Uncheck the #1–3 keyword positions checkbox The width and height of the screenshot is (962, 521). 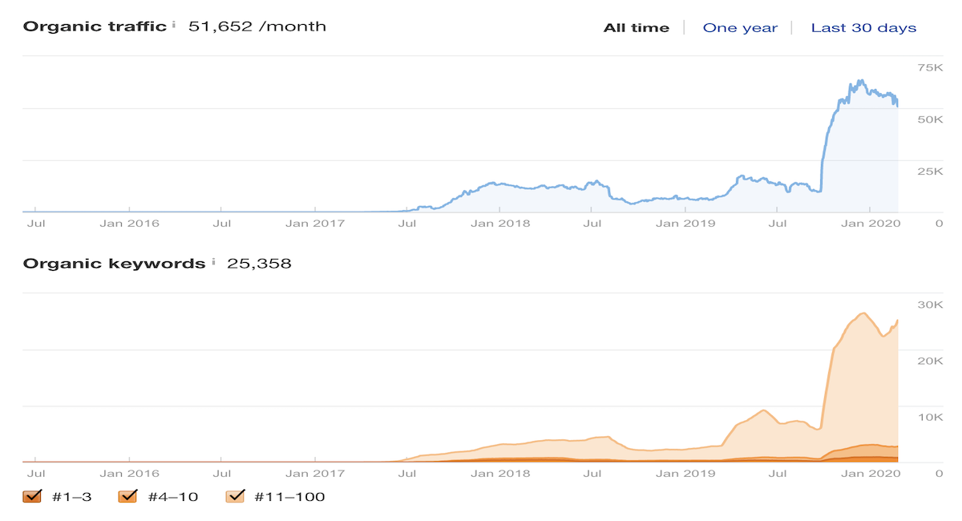tap(33, 496)
